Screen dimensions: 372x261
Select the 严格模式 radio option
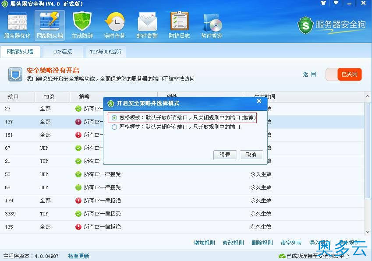[x=114, y=127]
